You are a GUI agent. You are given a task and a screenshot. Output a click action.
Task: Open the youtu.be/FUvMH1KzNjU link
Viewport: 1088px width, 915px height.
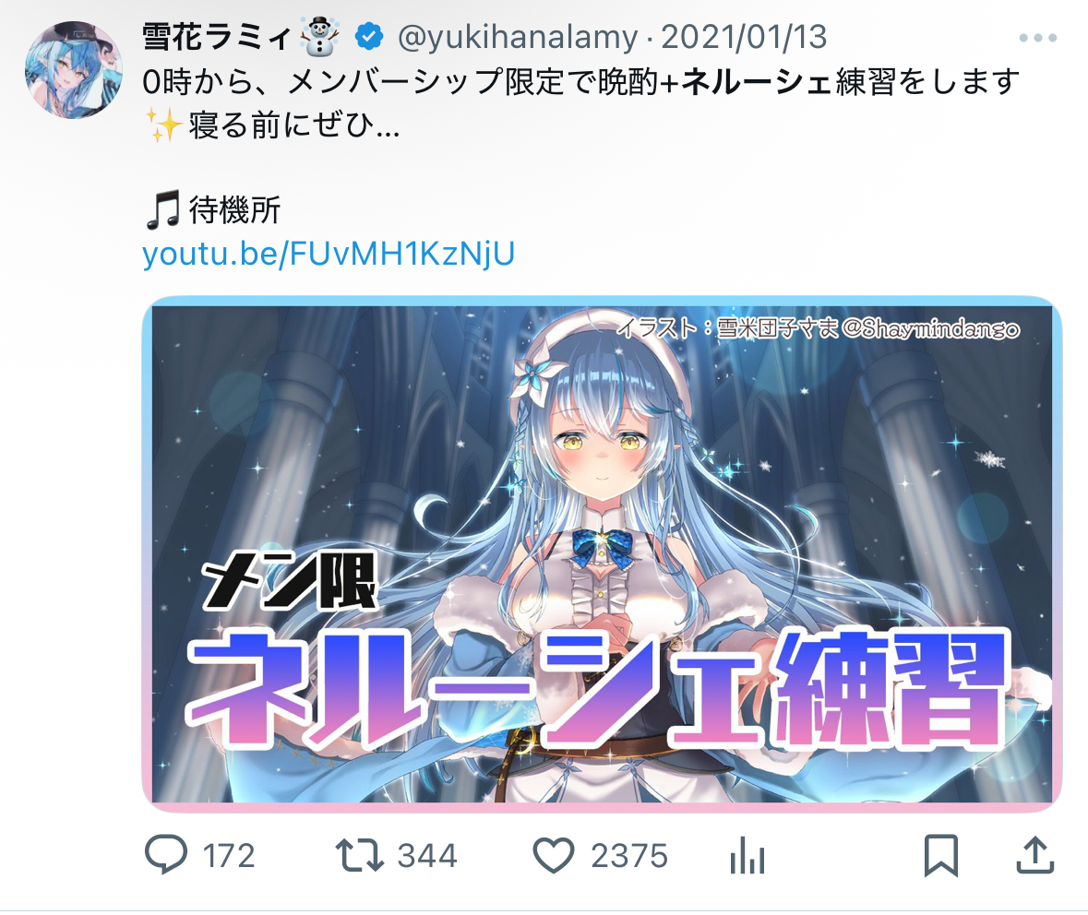[x=329, y=254]
